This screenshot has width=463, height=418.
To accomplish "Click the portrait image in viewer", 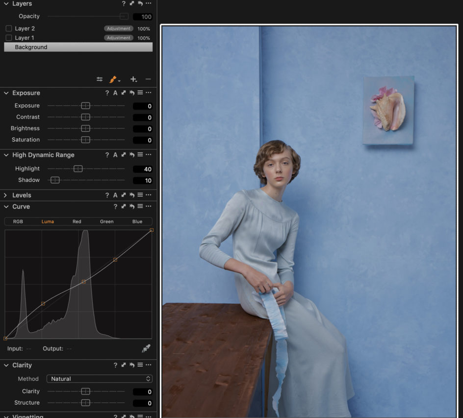I will [309, 221].
